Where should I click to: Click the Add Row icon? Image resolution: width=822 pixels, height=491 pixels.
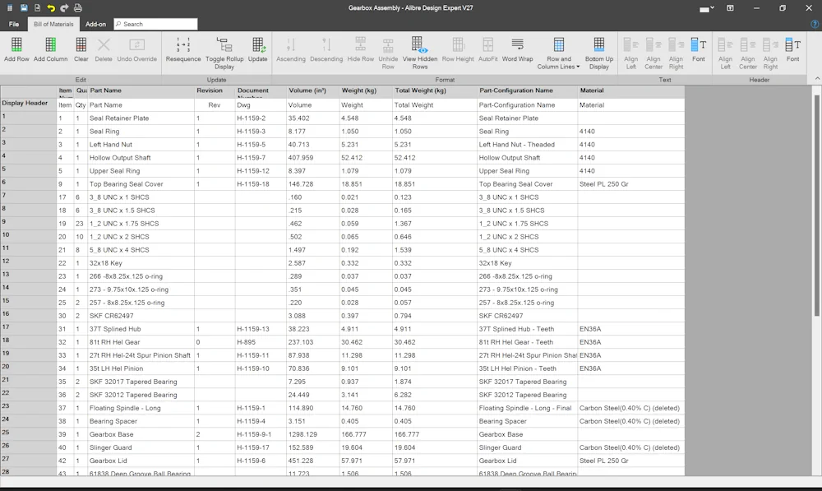coord(16,45)
